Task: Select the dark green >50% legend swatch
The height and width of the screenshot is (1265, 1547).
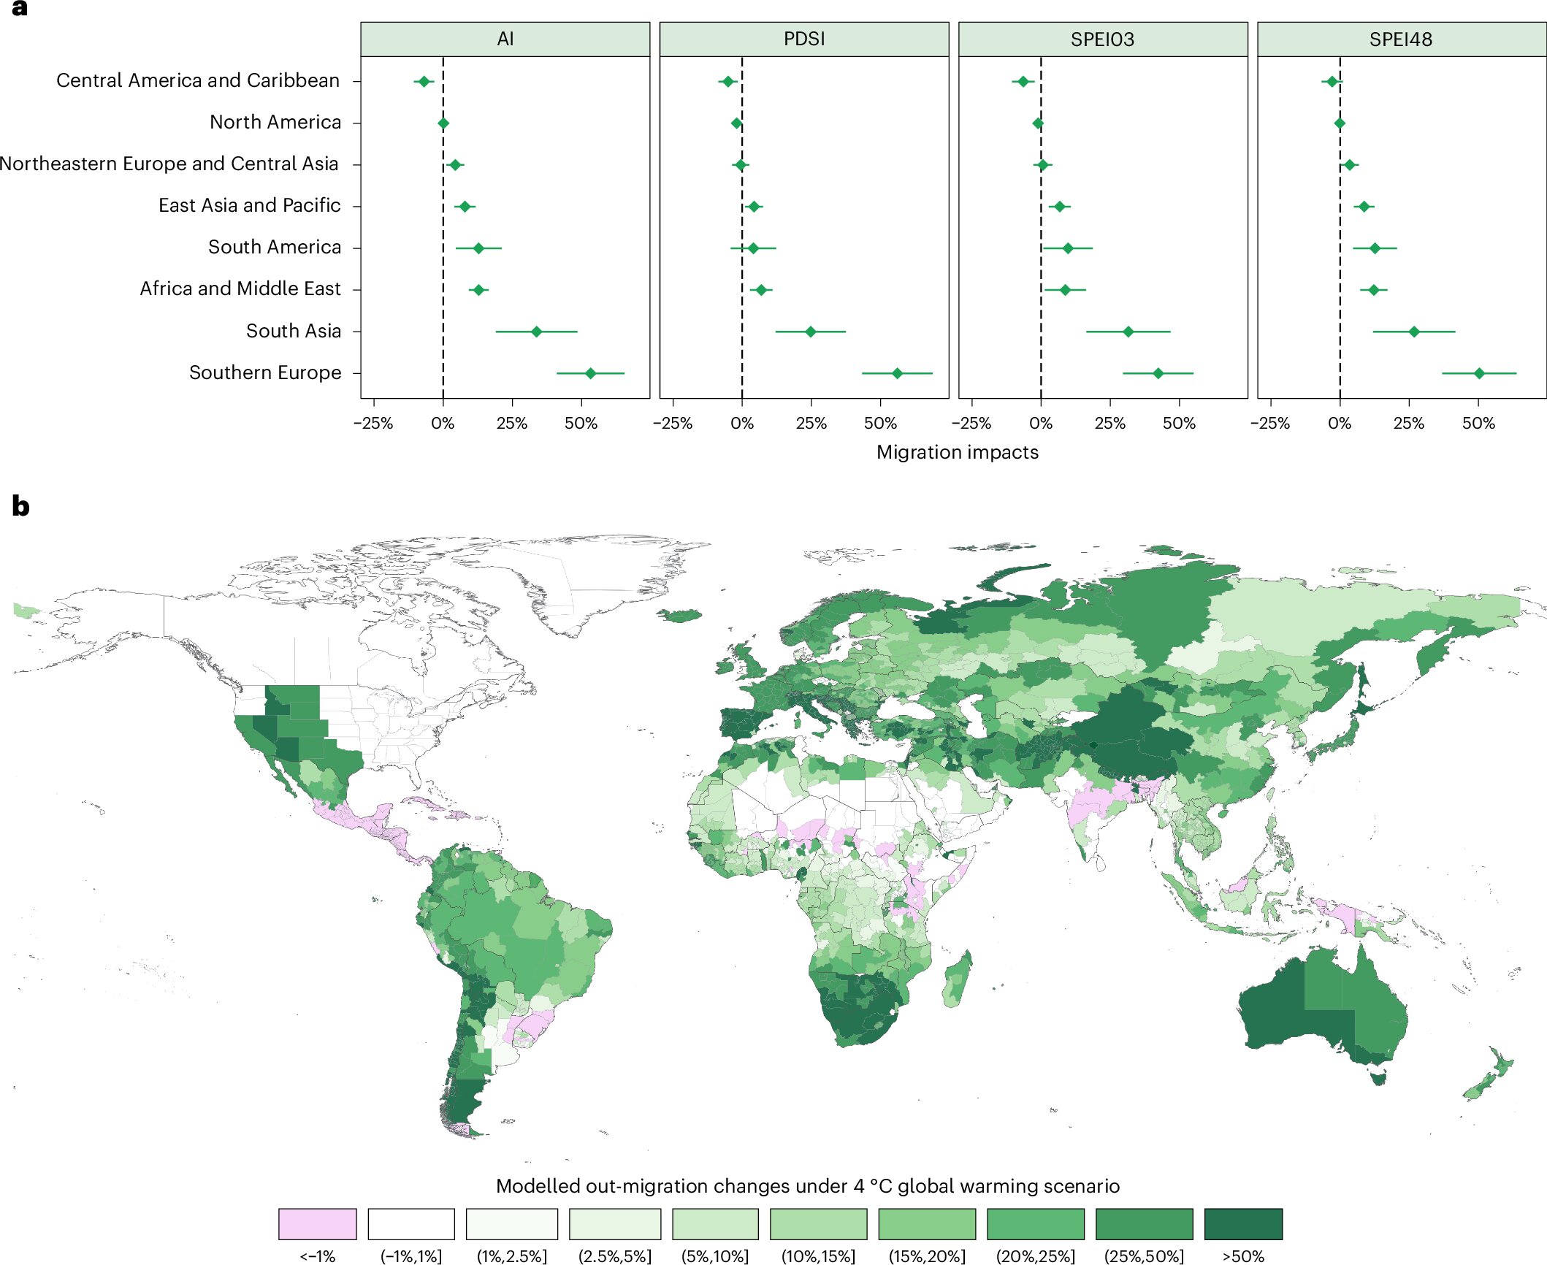Action: point(1242,1223)
